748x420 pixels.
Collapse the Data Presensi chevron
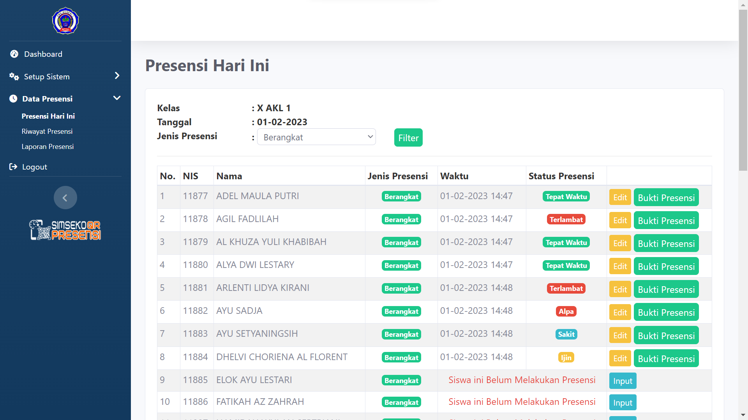tap(117, 98)
